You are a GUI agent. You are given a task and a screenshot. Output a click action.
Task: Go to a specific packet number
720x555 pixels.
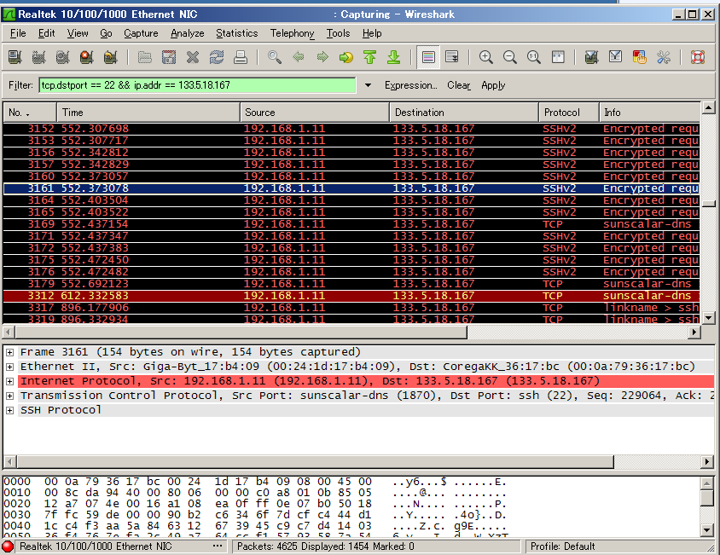coord(346,57)
